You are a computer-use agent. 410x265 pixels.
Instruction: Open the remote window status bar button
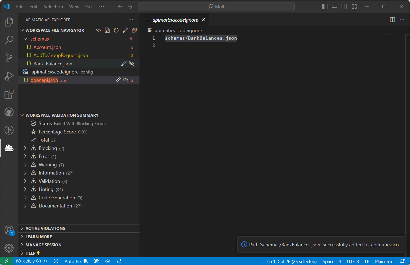pyautogui.click(x=6, y=261)
